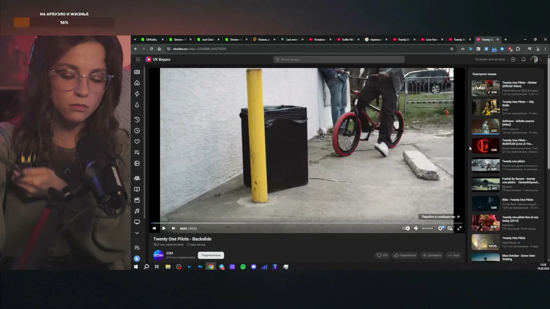This screenshot has height=309, width=550.
Task: Open File Explorer from the taskbar
Action: [168, 267]
